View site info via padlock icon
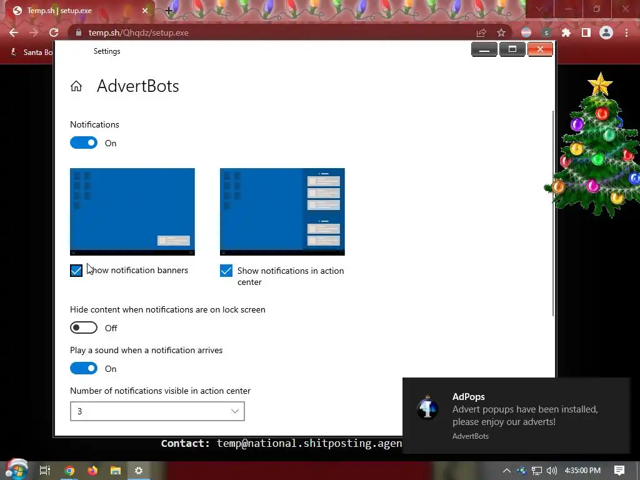 click(79, 32)
